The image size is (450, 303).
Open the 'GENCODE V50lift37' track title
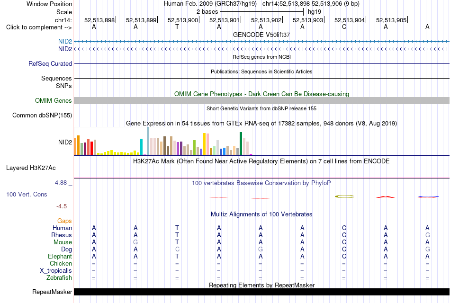261,35
